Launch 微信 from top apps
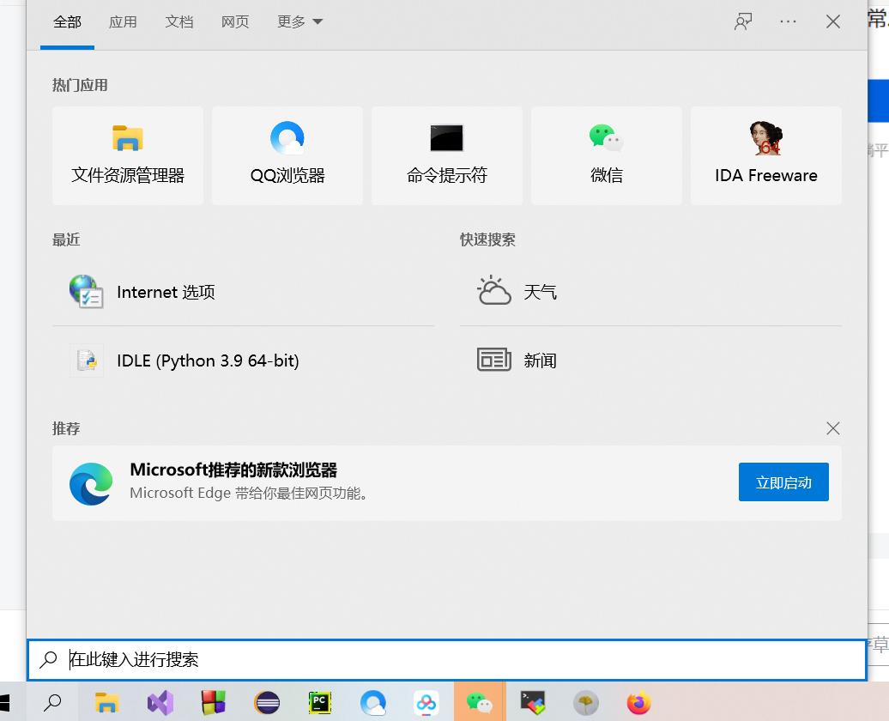The image size is (889, 721). (606, 155)
